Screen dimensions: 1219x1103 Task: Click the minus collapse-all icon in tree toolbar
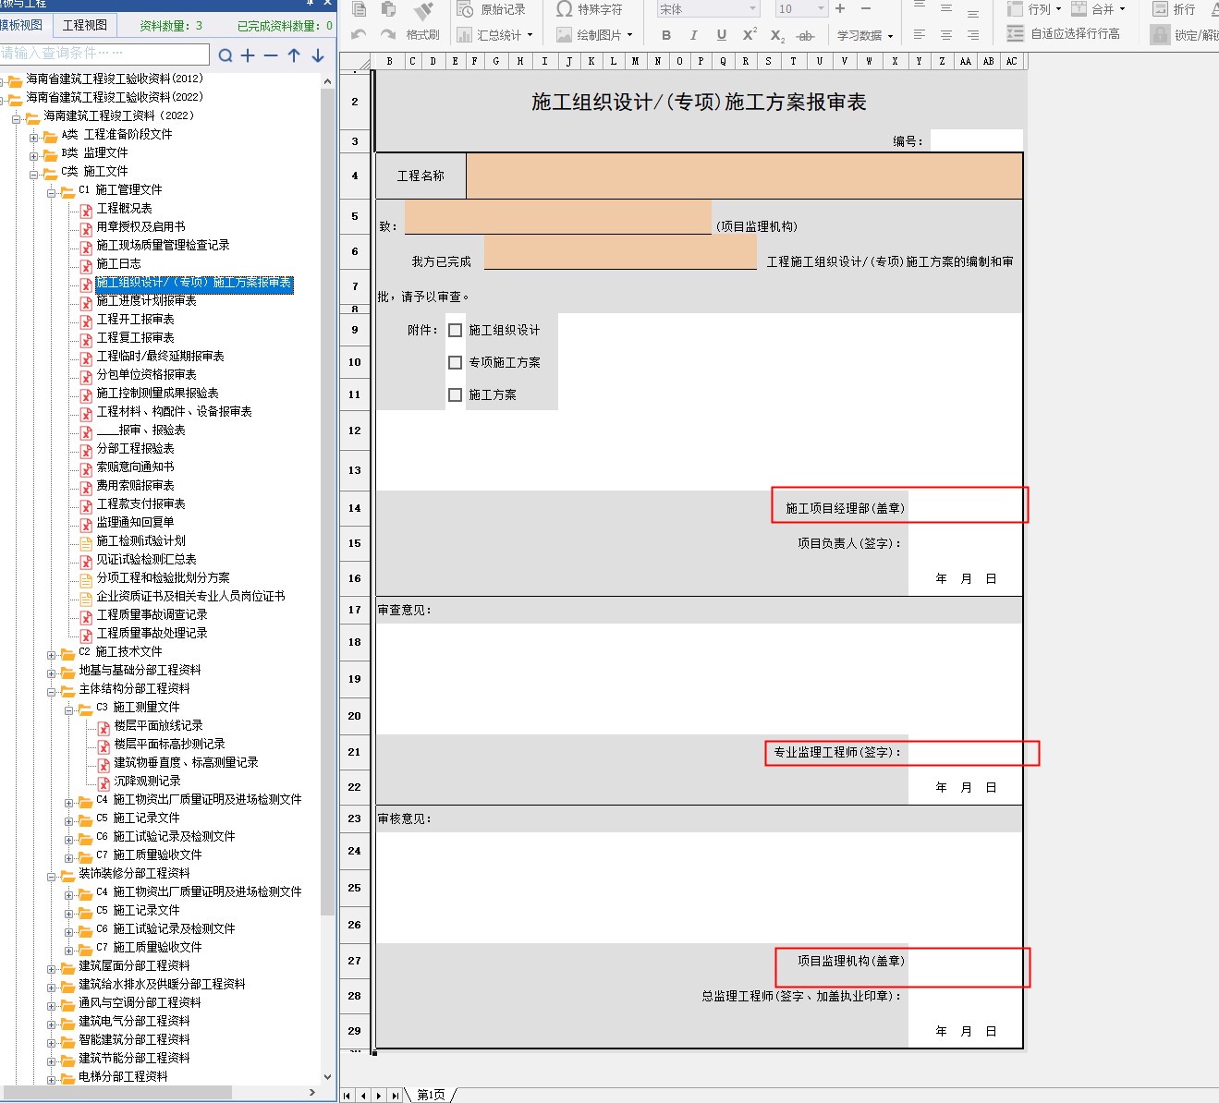[x=271, y=55]
